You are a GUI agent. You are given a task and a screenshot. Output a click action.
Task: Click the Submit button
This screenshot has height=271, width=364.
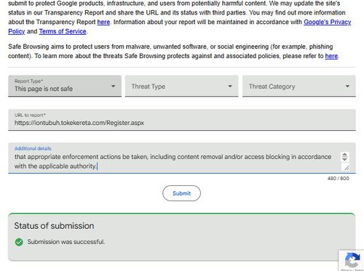point(181,193)
